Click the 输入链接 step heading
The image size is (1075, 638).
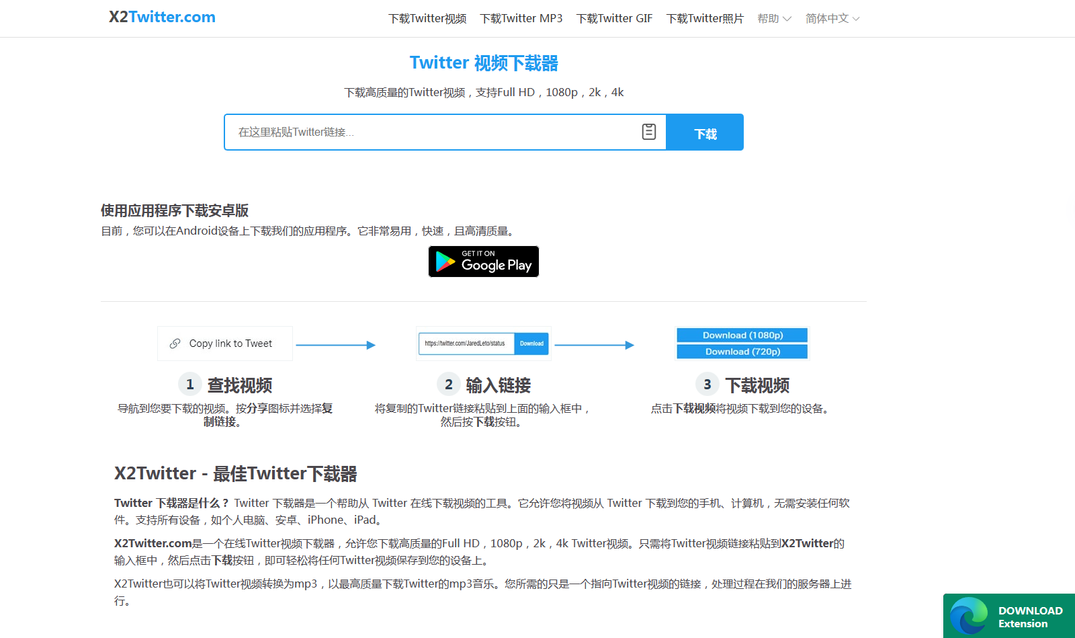(x=499, y=385)
